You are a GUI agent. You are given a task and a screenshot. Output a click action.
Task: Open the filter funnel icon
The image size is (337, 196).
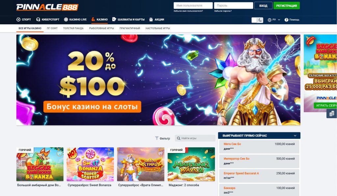pyautogui.click(x=157, y=138)
